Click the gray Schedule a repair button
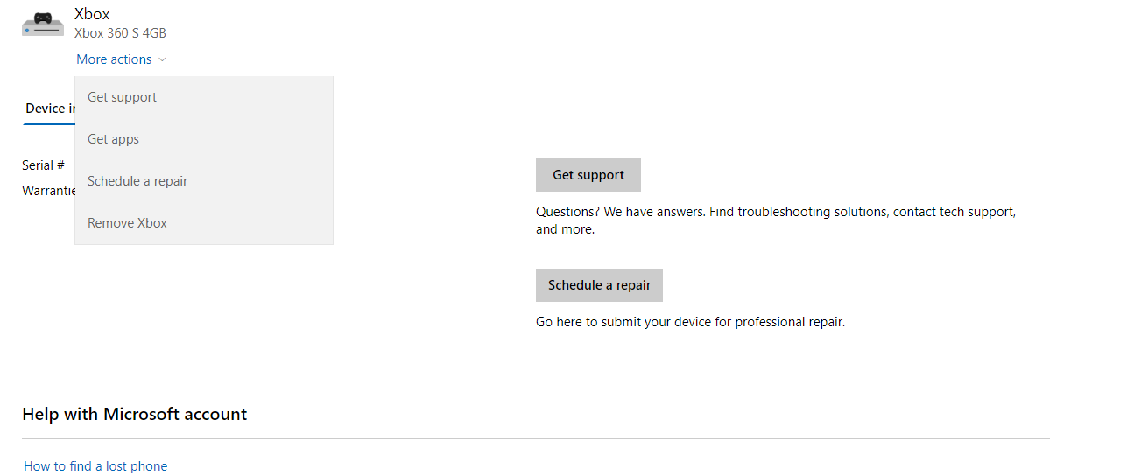Viewport: 1127px width, 476px height. point(599,285)
